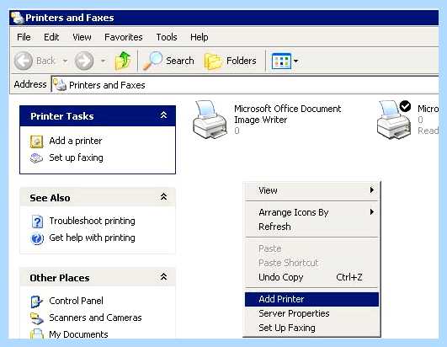Open the Back history dropdown arrow

[66, 61]
